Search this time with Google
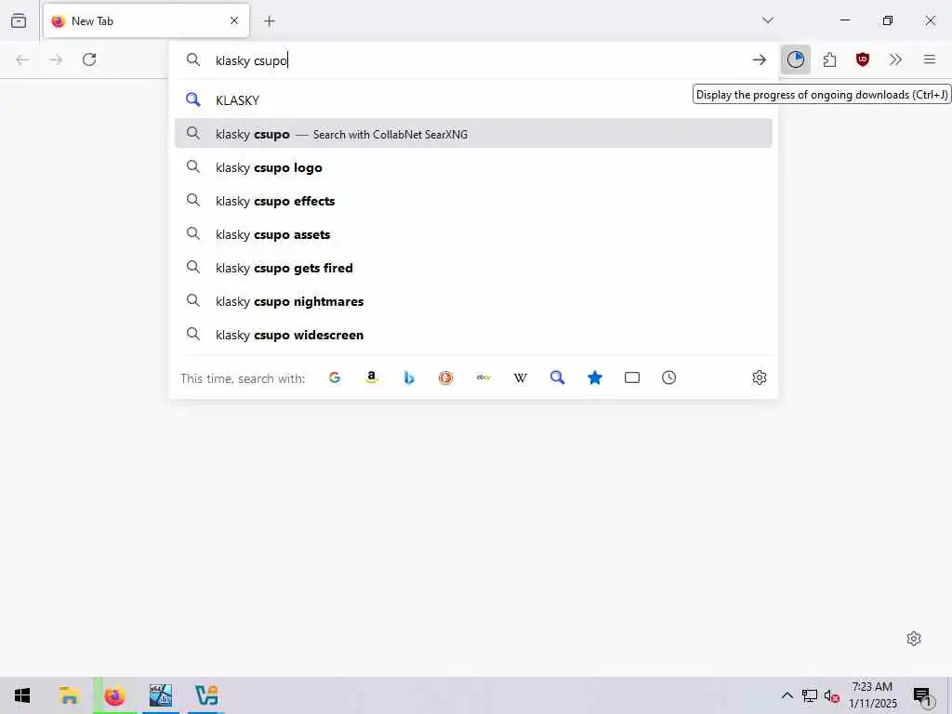 pyautogui.click(x=335, y=377)
